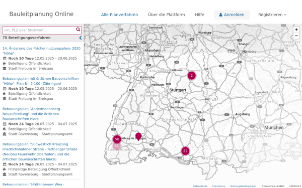
Task: Open Bebauungsplan Andermannsberg Neuaufstellung link
Action: [x=32, y=114]
